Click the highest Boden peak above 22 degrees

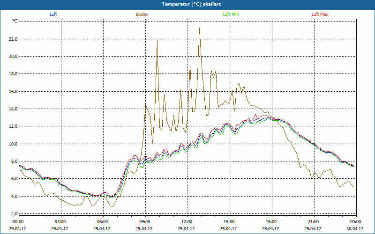[x=200, y=28]
